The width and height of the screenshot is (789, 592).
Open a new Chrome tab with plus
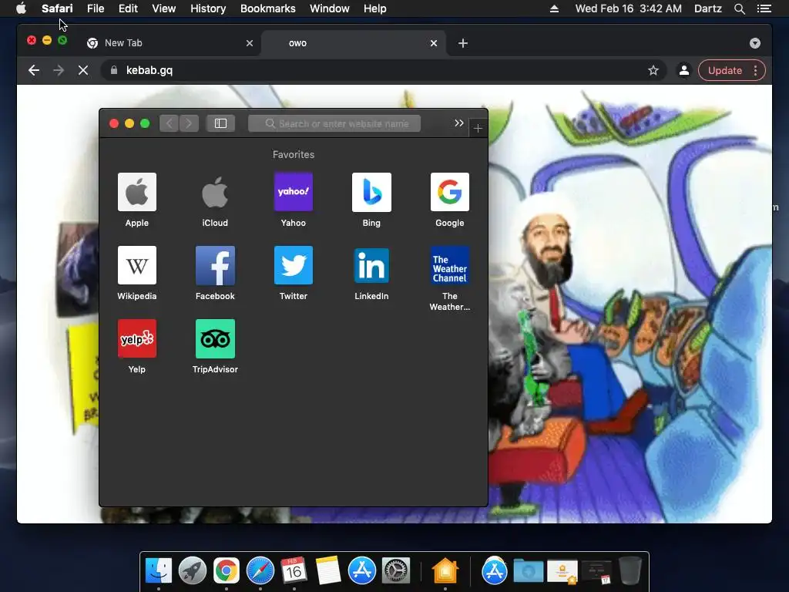pos(463,43)
